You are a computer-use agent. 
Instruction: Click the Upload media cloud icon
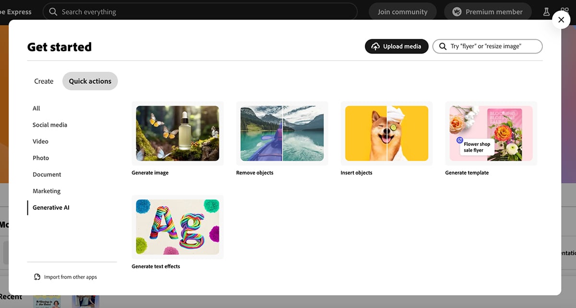click(375, 46)
